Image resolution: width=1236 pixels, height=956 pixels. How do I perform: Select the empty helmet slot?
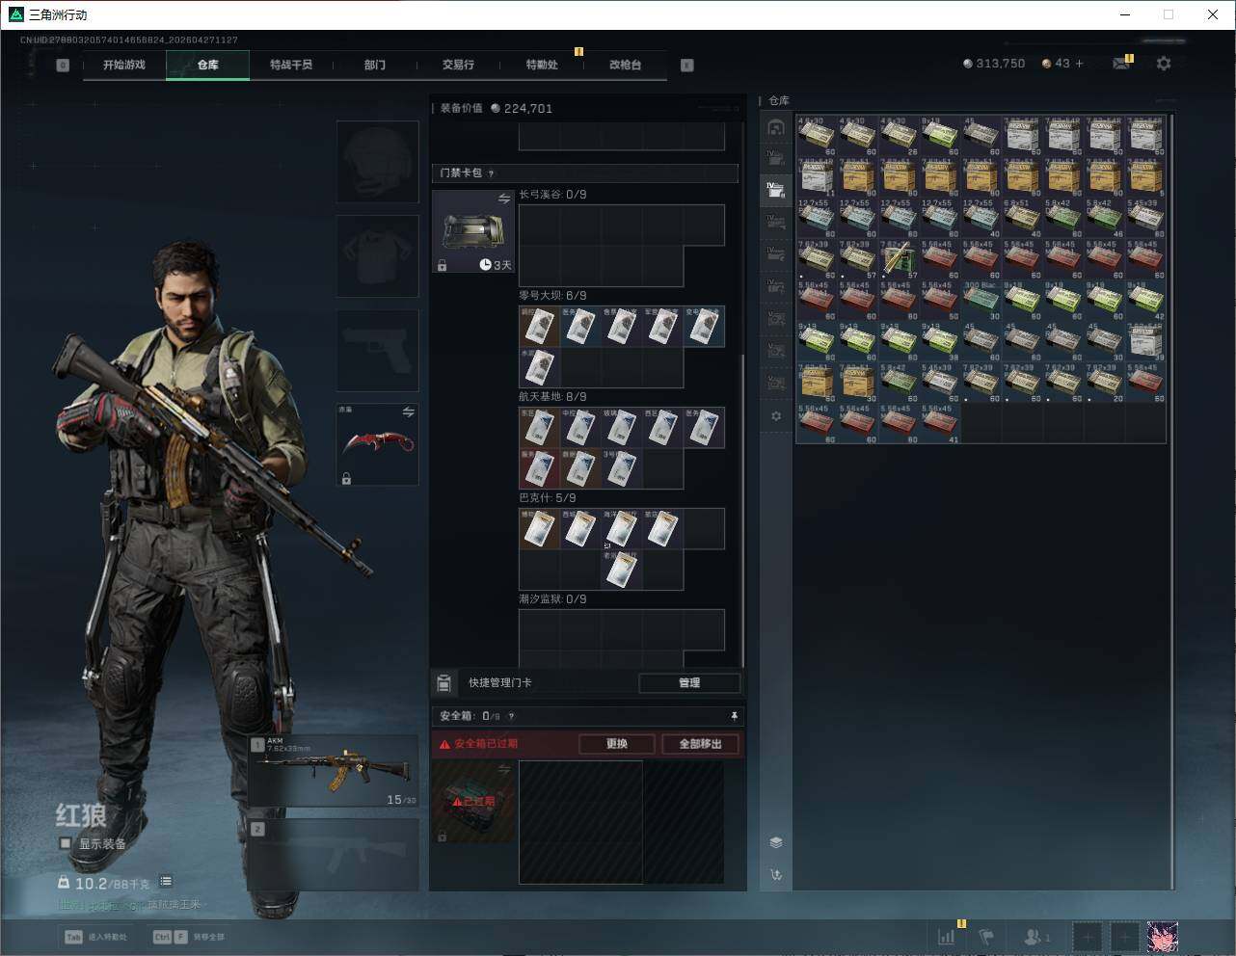pyautogui.click(x=378, y=162)
